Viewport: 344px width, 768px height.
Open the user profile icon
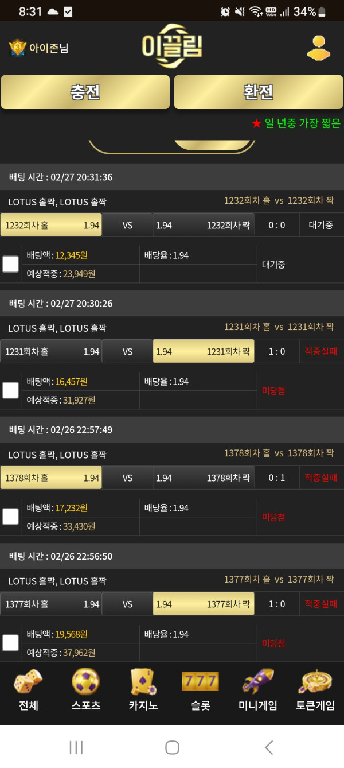point(318,48)
